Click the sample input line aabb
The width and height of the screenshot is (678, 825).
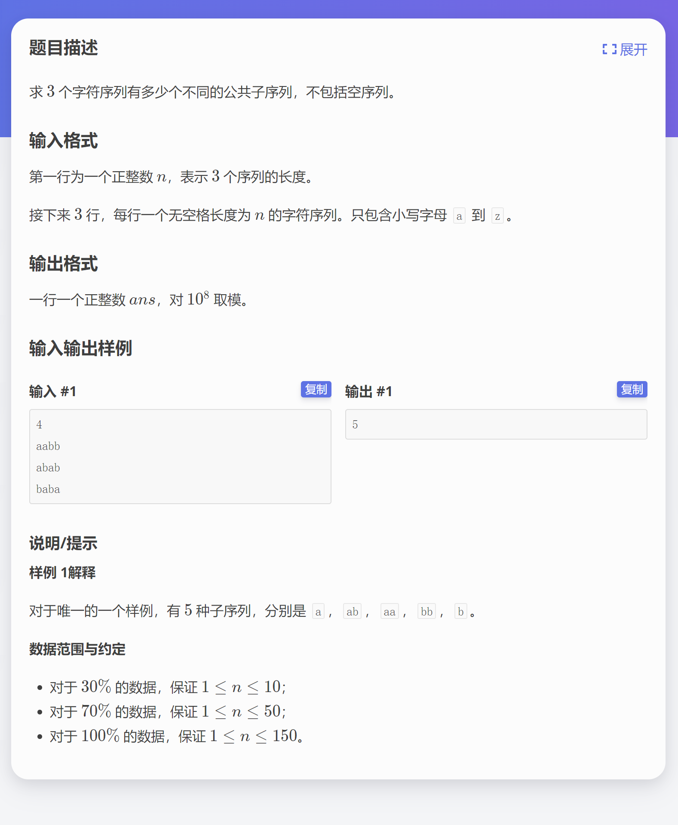(x=48, y=446)
